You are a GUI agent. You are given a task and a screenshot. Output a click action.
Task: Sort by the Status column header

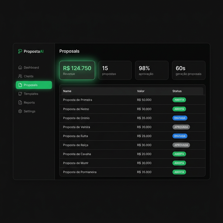pyautogui.click(x=177, y=91)
